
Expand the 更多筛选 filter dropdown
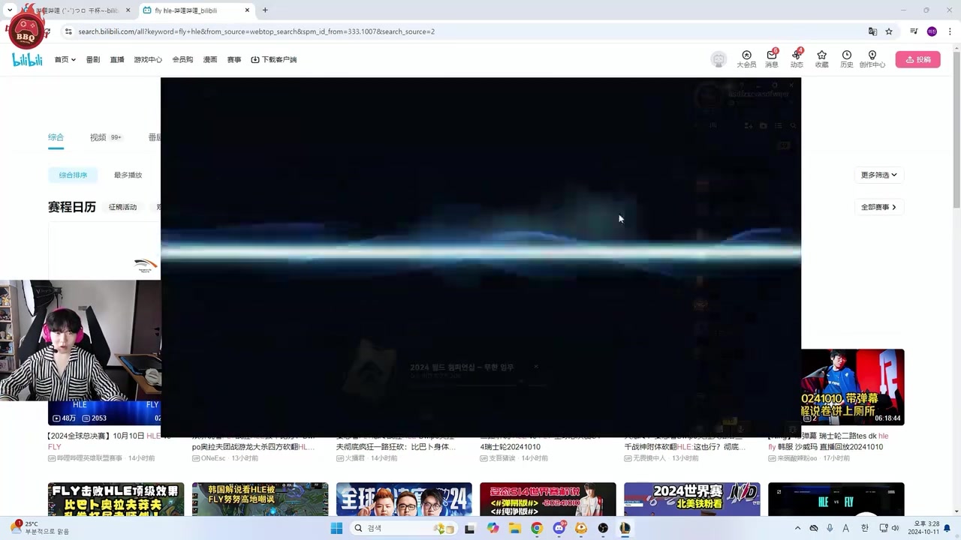click(x=878, y=175)
